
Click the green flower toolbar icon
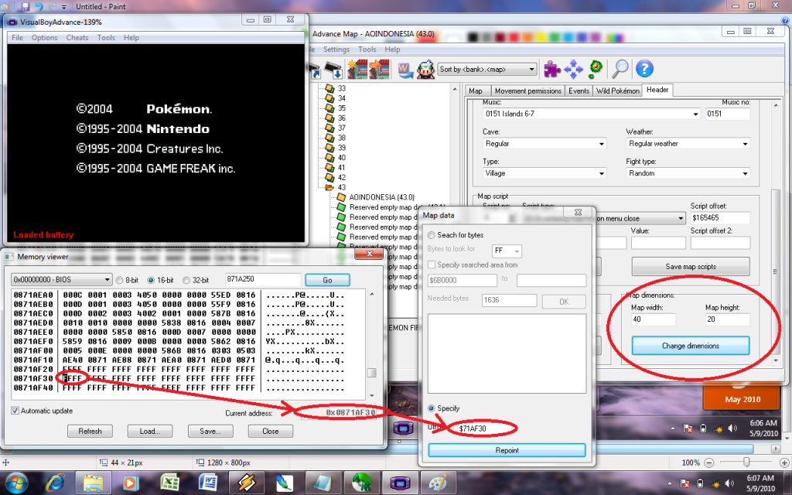(596, 69)
